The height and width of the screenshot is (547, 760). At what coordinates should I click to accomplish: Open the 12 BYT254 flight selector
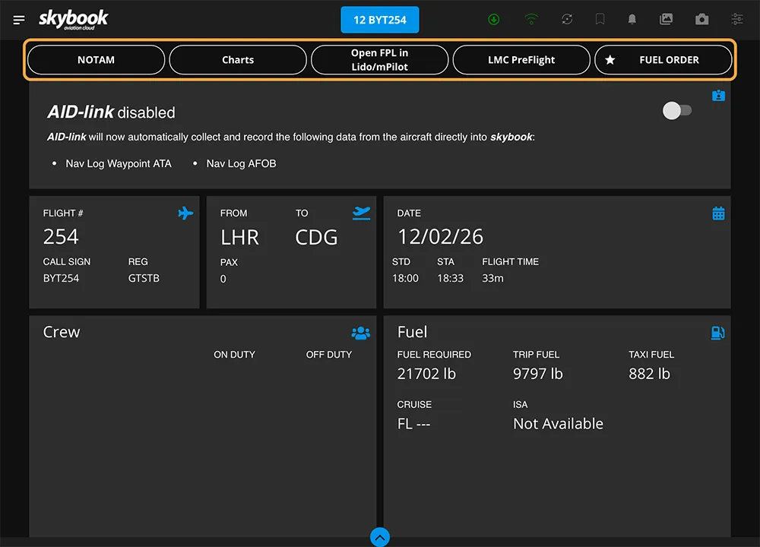coord(380,20)
